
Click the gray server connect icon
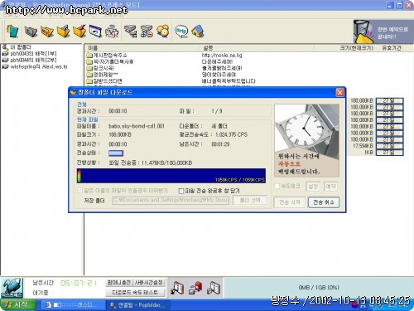(130, 32)
